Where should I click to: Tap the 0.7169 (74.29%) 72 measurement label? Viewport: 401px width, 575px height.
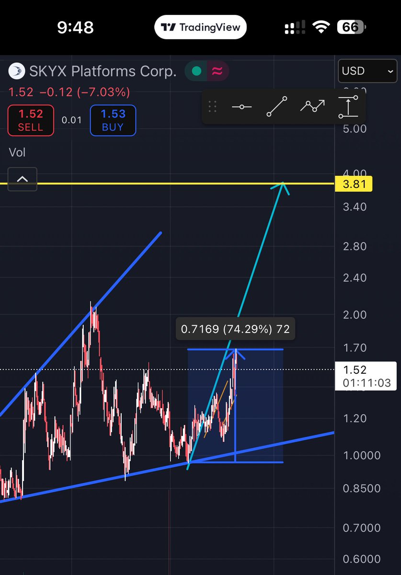(235, 329)
